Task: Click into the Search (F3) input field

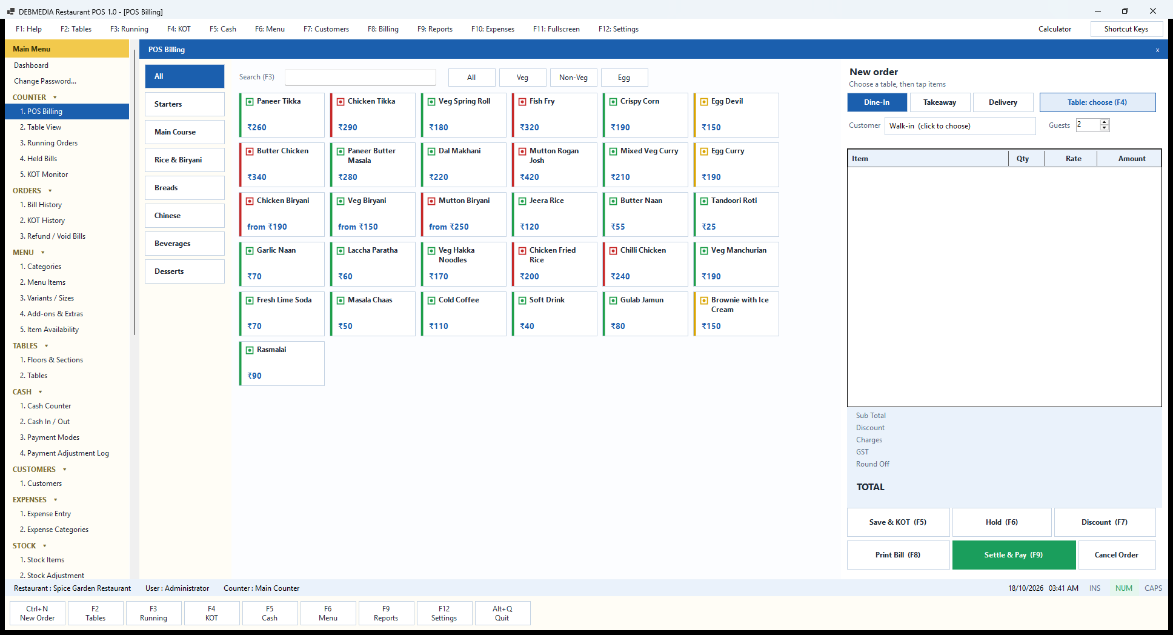Action: coord(361,77)
